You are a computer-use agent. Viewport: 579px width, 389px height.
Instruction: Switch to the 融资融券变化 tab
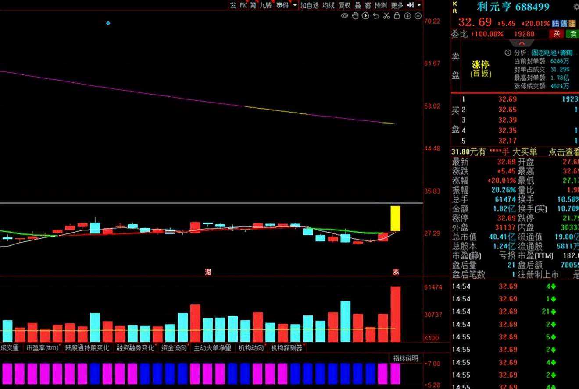tap(136, 348)
